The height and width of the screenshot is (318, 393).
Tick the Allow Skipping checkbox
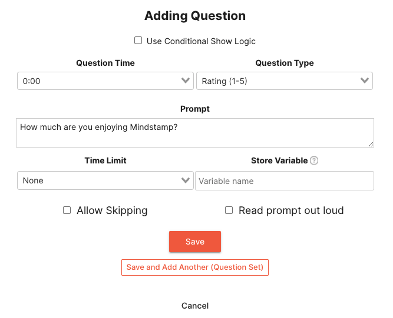coord(67,210)
